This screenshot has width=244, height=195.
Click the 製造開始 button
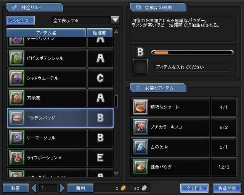(227, 188)
